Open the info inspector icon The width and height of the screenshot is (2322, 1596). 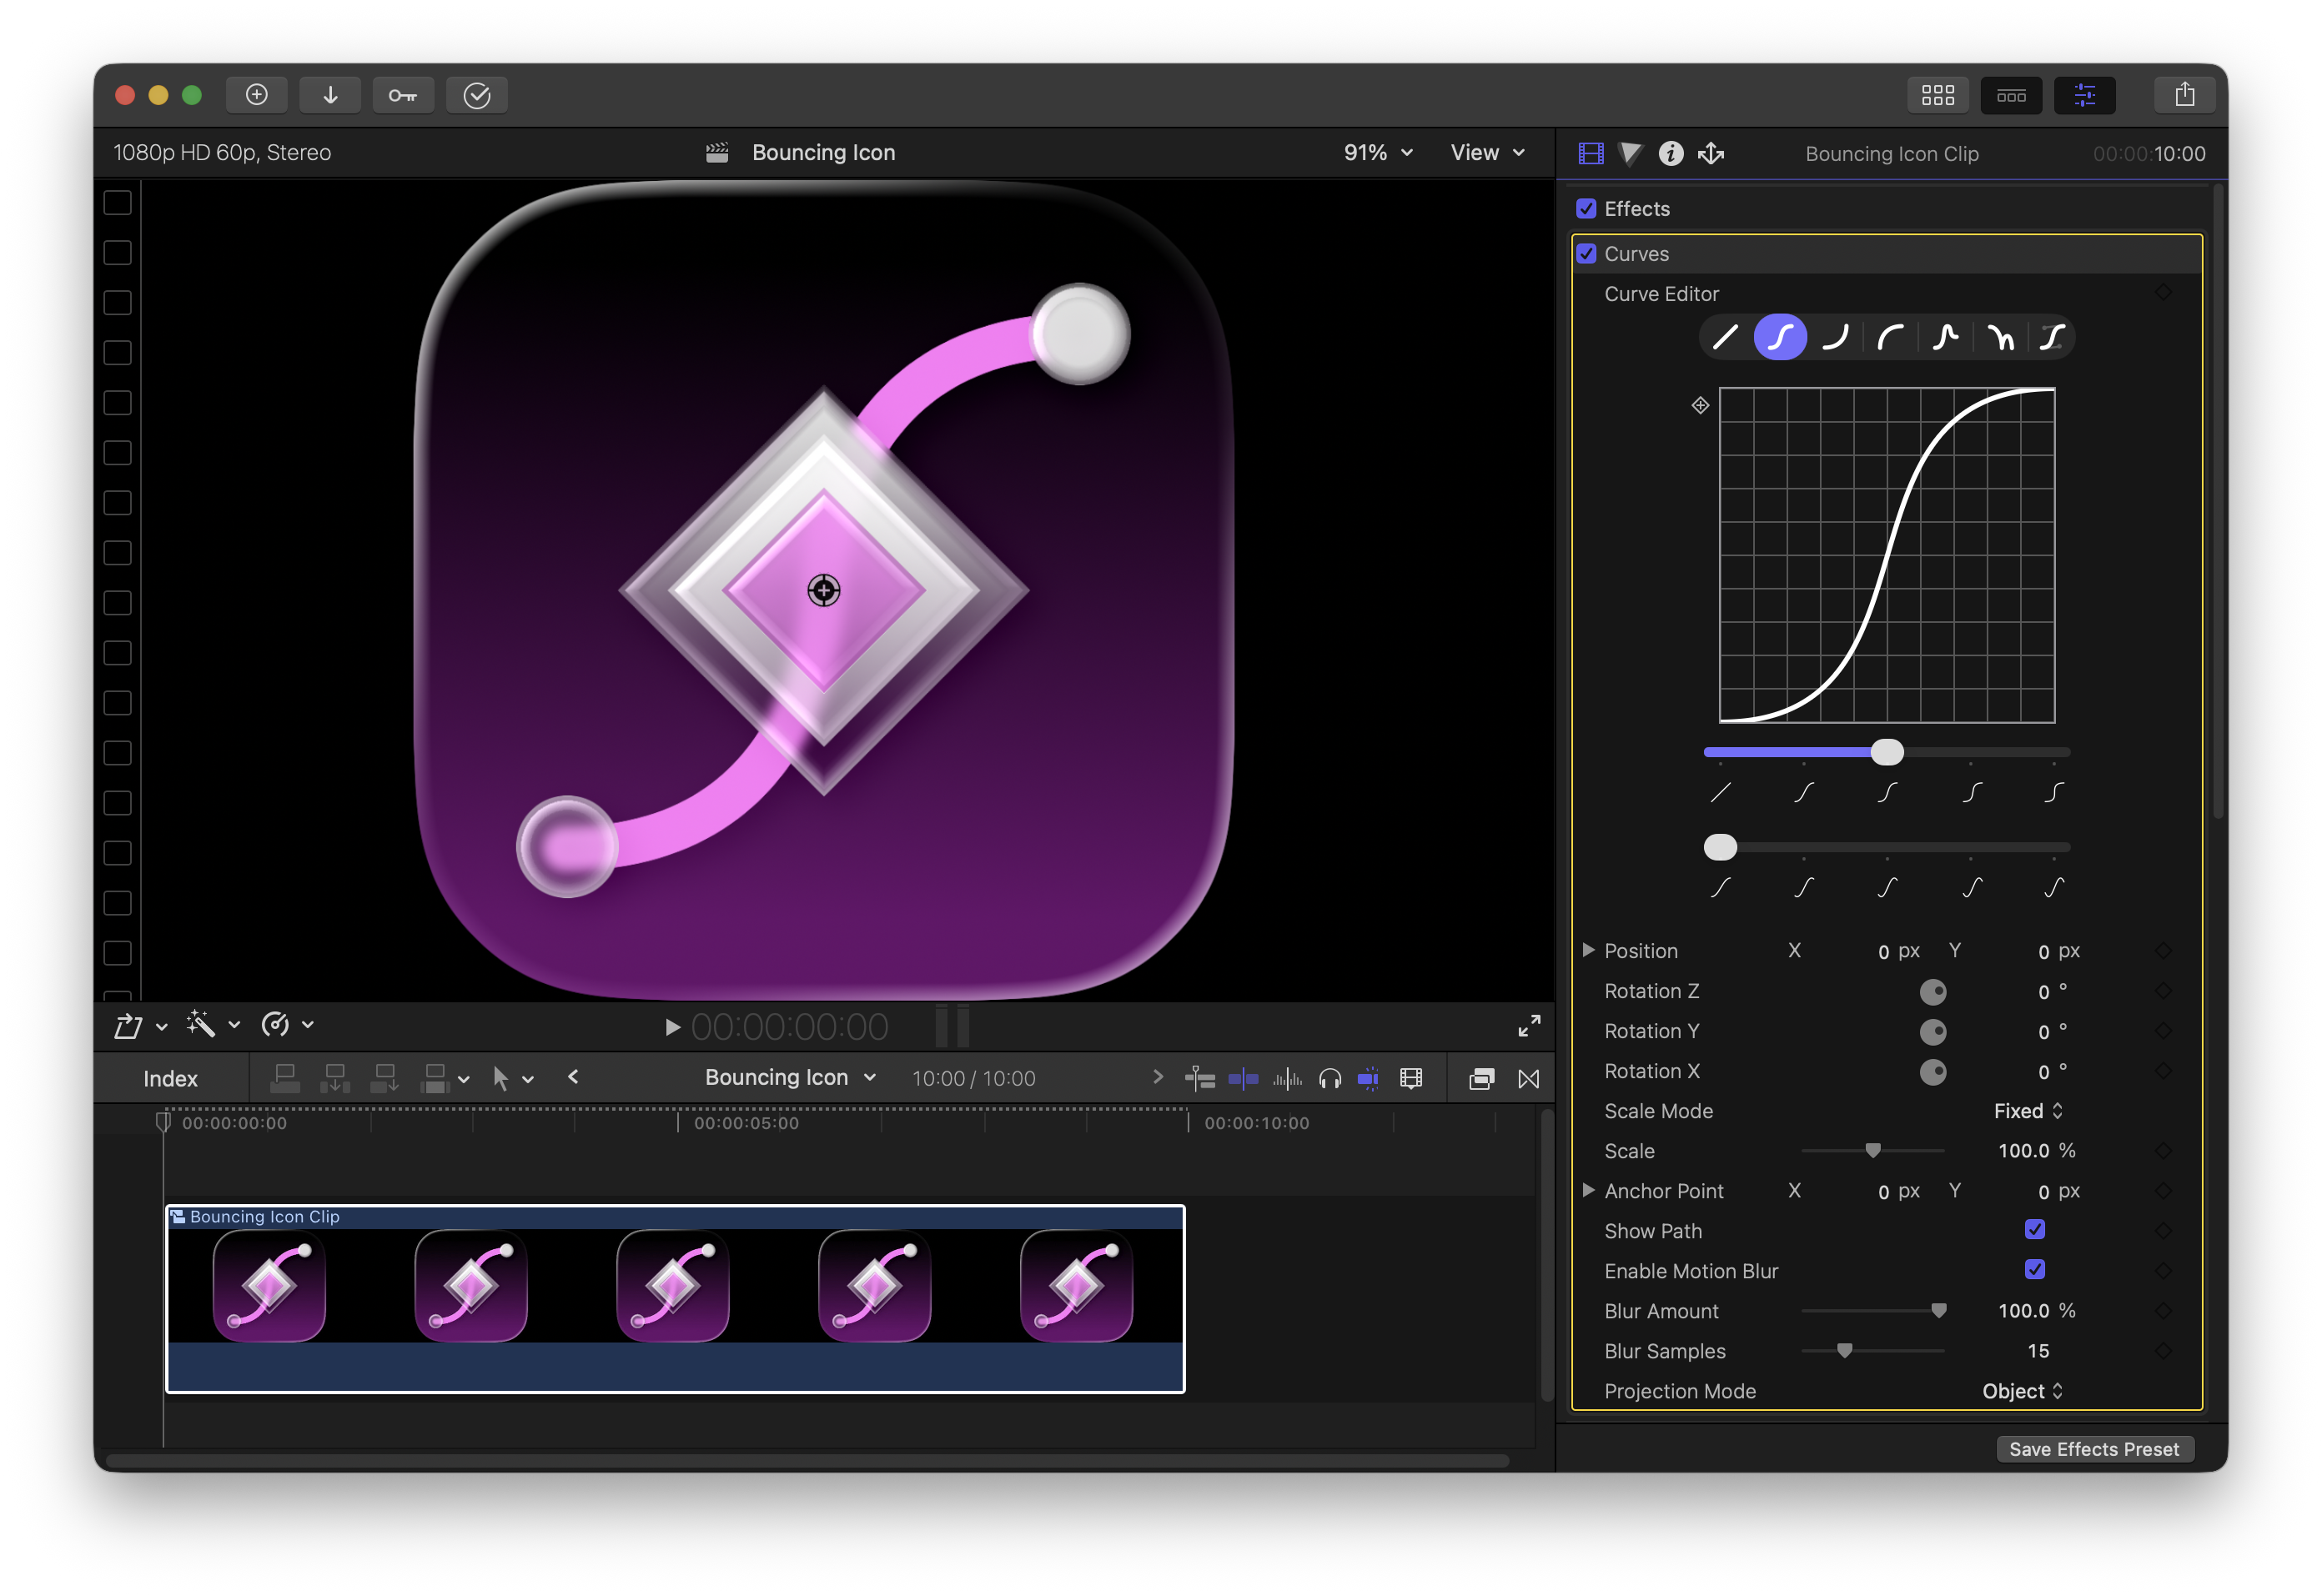pyautogui.click(x=1670, y=153)
